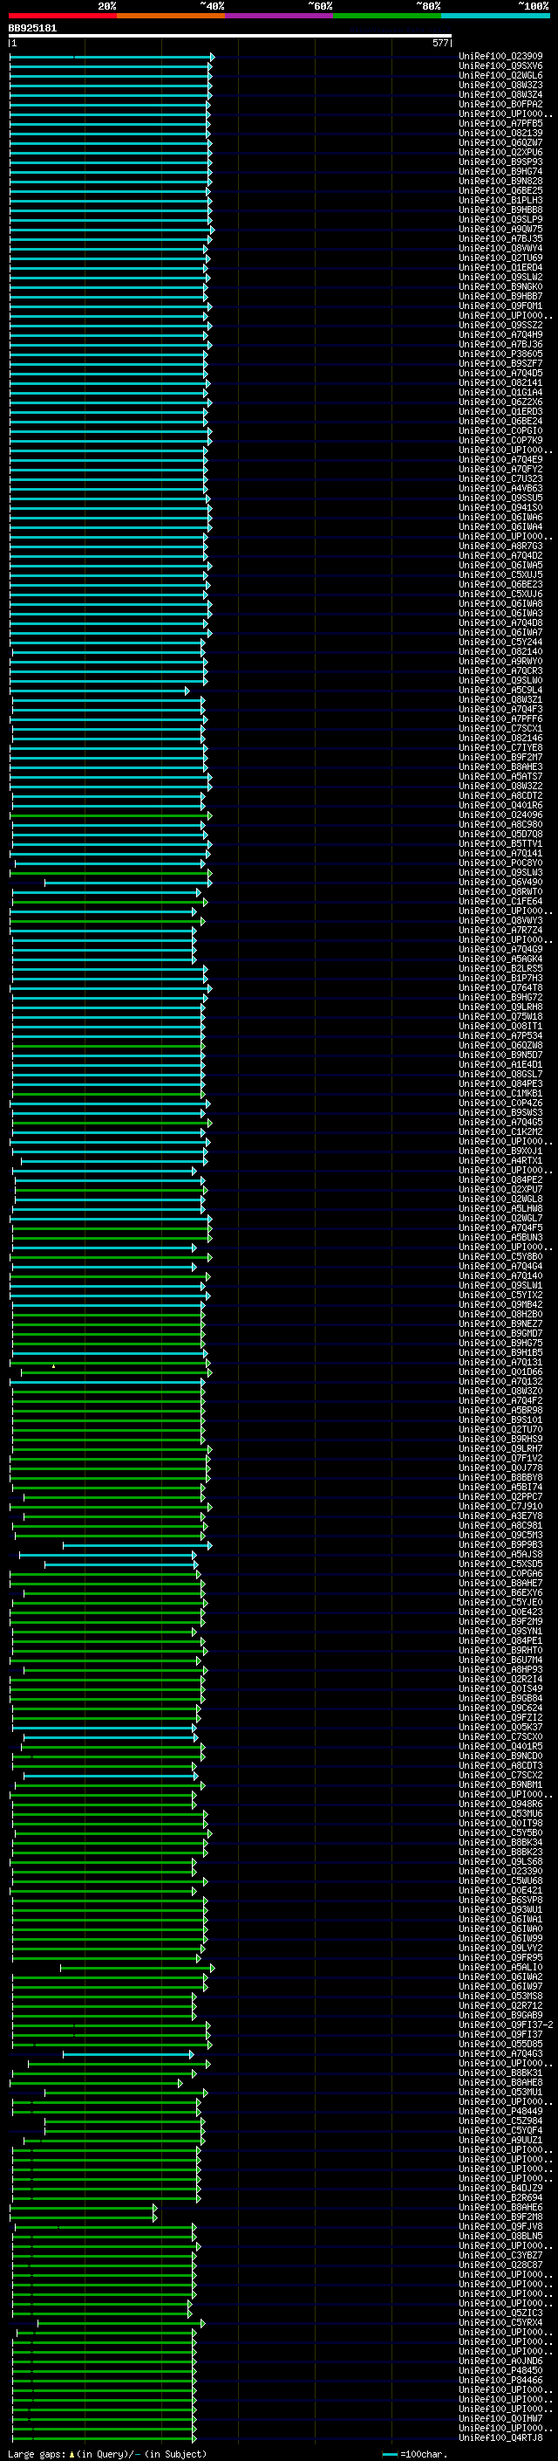Viewport: 558px width, 2461px height.
Task: Select the UniRef100_Q9FQM1 label
Action: click(500, 306)
